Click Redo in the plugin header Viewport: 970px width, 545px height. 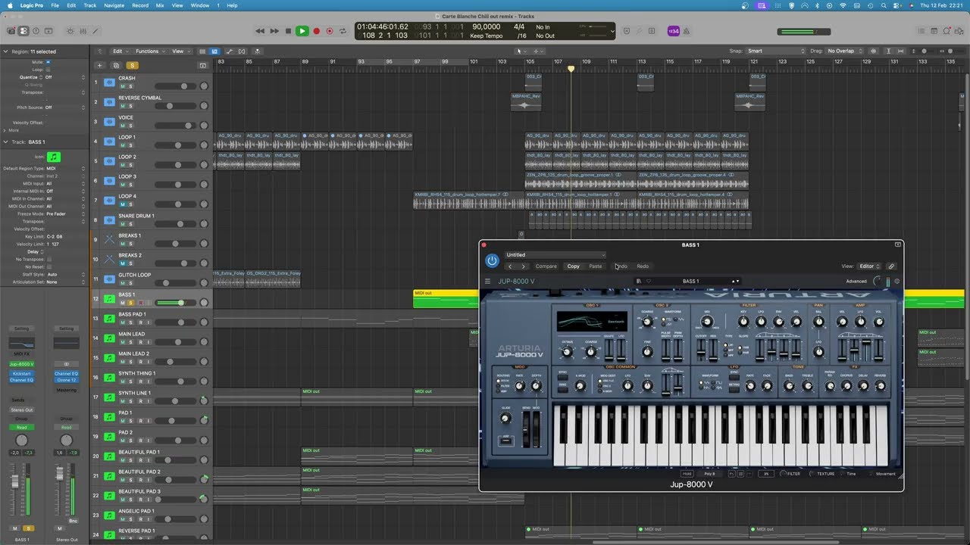pos(643,266)
